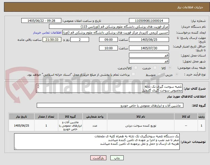
Task: Toggle the اسناد خزانه اسلامی payment checkbox
Action: click(134, 74)
